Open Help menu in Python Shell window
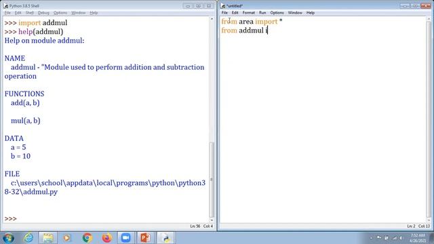 tap(94, 13)
